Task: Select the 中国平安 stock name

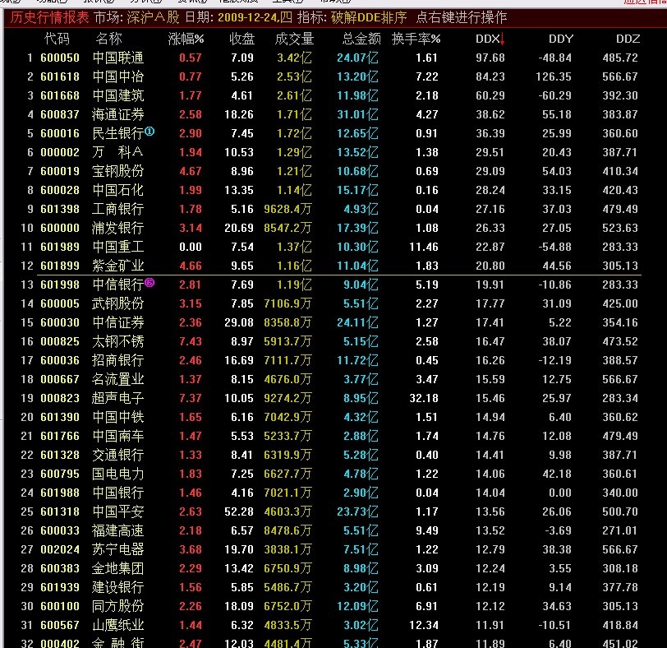Action: click(x=118, y=511)
